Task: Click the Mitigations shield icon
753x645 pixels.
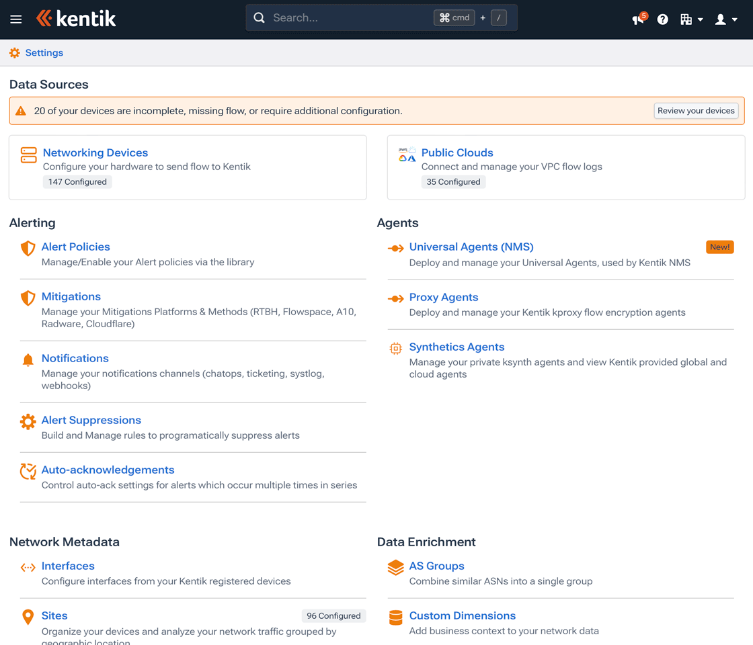Action: click(x=28, y=298)
